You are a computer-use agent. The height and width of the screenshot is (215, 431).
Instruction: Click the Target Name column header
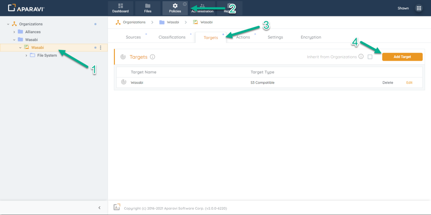point(143,72)
